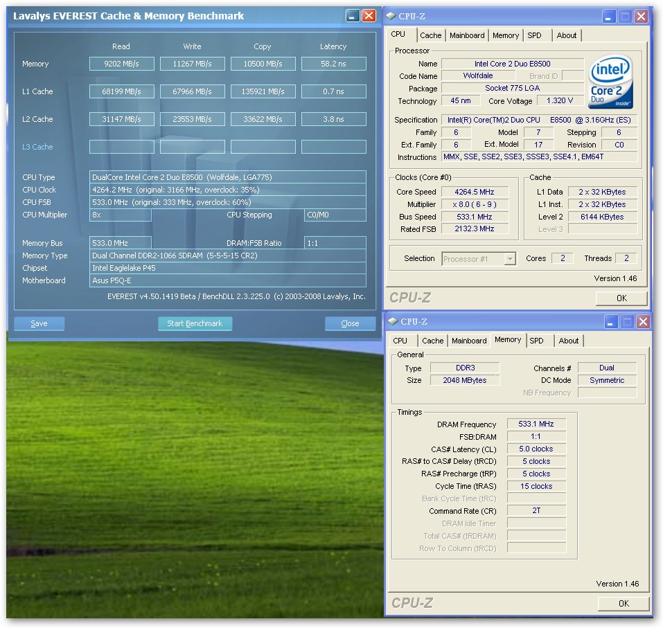Click the title bar icon of CPU-Z processor window
The width and height of the screenshot is (663, 628).
tap(391, 16)
